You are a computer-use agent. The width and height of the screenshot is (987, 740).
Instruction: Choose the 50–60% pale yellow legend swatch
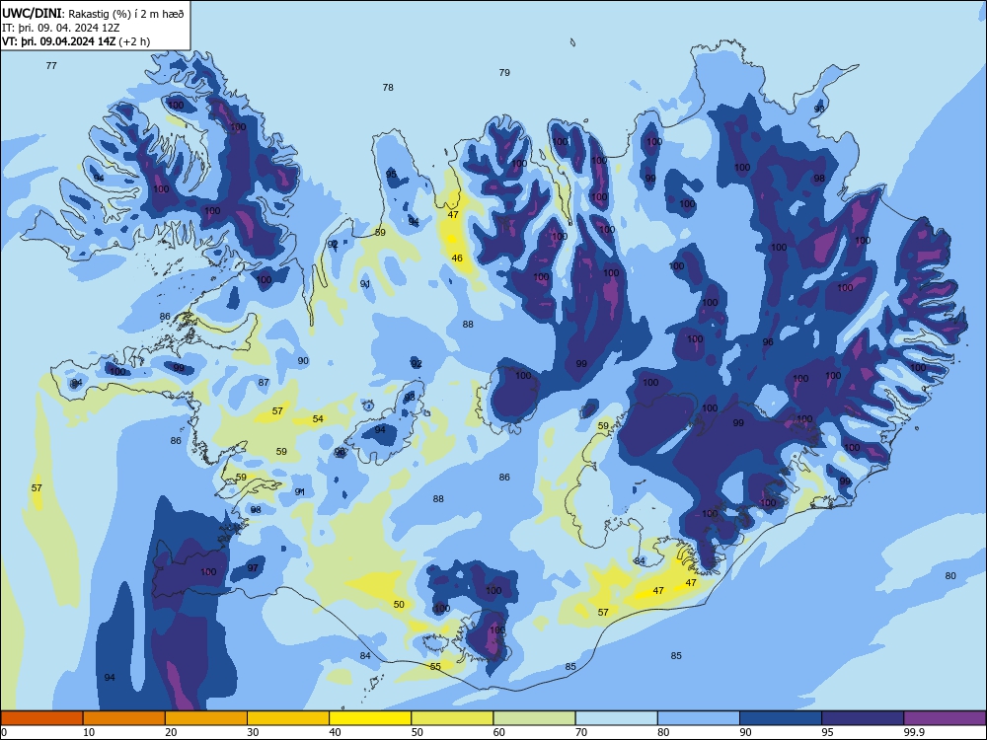point(453,718)
